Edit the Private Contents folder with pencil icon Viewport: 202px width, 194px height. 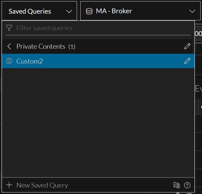187,46
